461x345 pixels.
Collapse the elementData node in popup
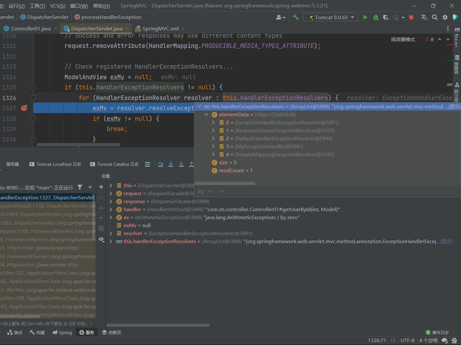(206, 114)
